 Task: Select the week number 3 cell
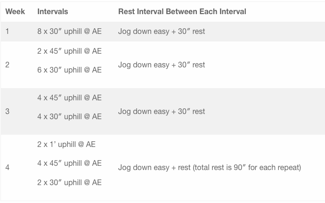[7, 112]
